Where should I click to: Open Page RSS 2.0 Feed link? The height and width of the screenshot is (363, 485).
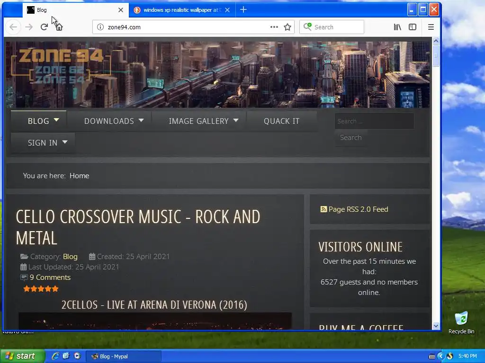click(x=358, y=209)
